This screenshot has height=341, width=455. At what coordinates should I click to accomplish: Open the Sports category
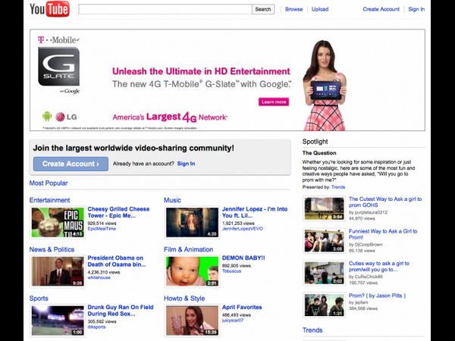[x=39, y=299]
